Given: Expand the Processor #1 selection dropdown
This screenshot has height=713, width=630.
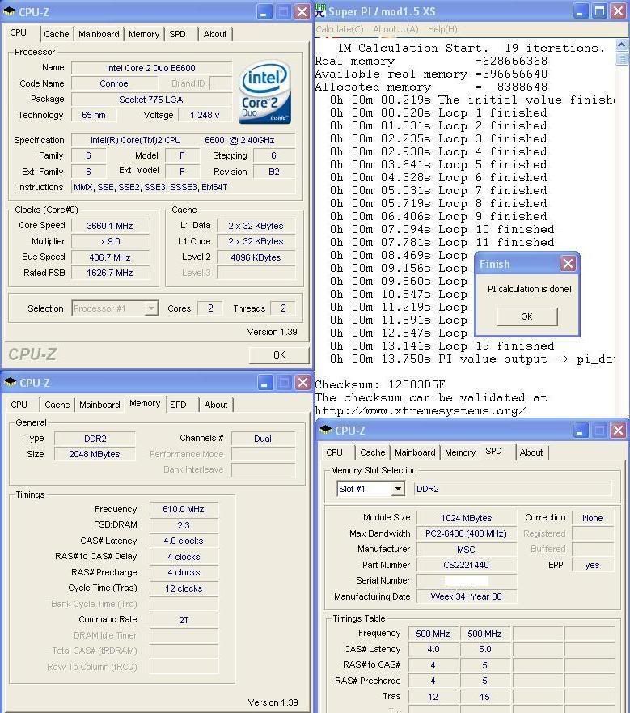Looking at the screenshot, I should point(151,308).
